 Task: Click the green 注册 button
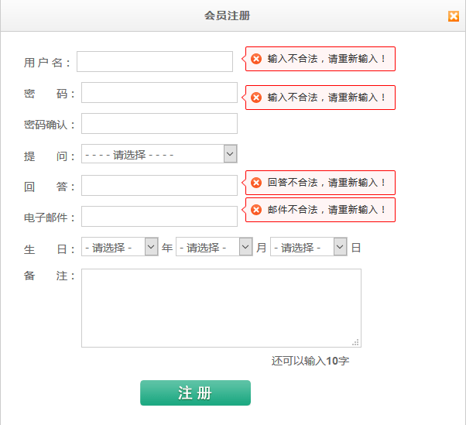[x=196, y=393]
